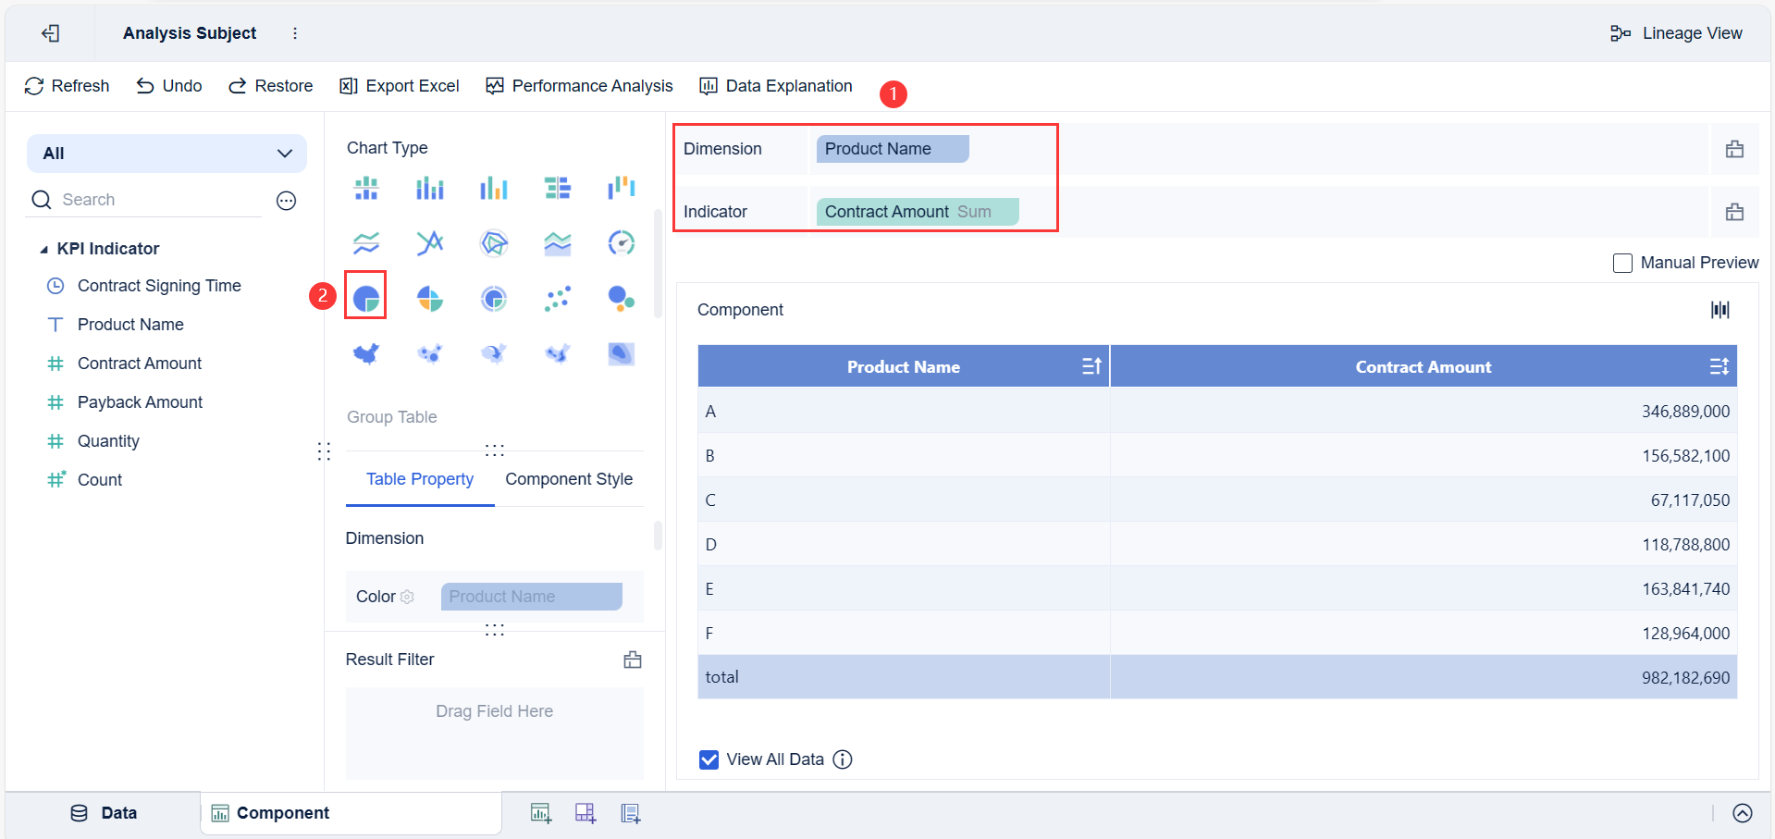The image size is (1775, 839).
Task: Collapse the KPI Indicator group
Action: pyautogui.click(x=43, y=248)
